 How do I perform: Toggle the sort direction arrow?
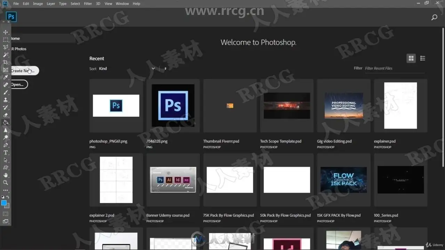[165, 69]
